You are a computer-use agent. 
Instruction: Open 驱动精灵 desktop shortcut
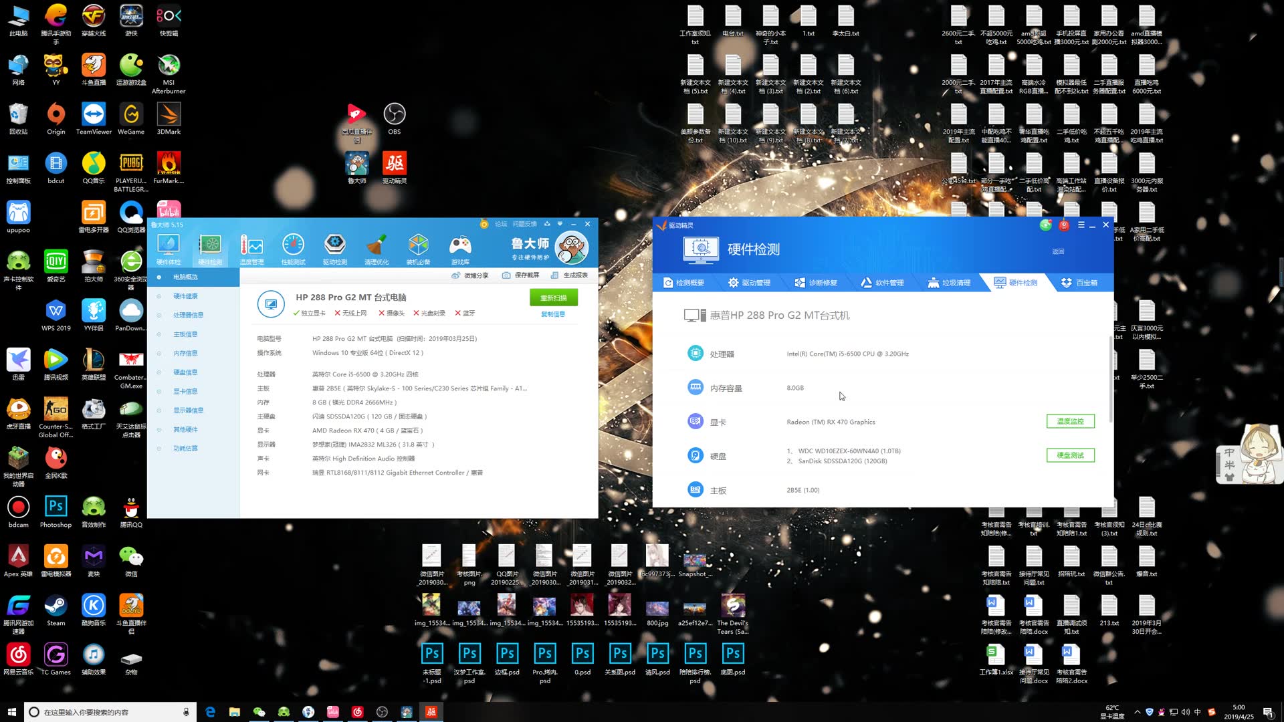(395, 168)
